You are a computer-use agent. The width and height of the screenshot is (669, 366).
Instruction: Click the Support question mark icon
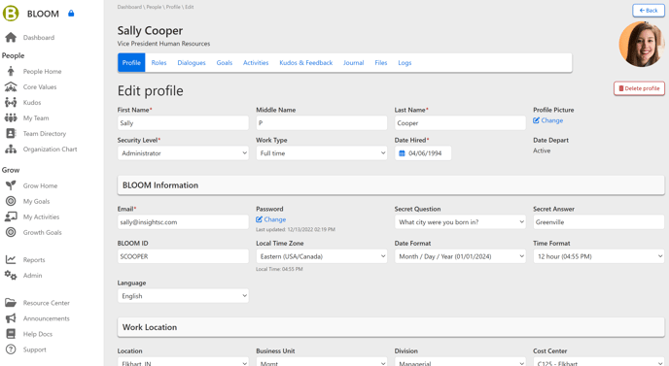pos(11,349)
